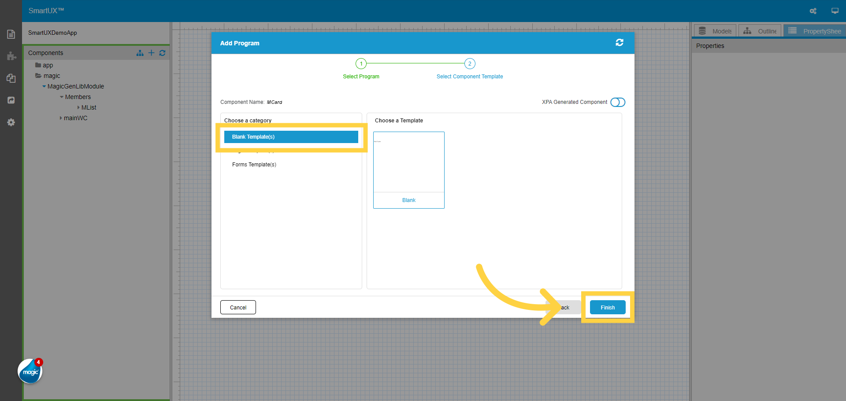Select the document pages icon in sidebar
This screenshot has height=401, width=846.
[11, 34]
